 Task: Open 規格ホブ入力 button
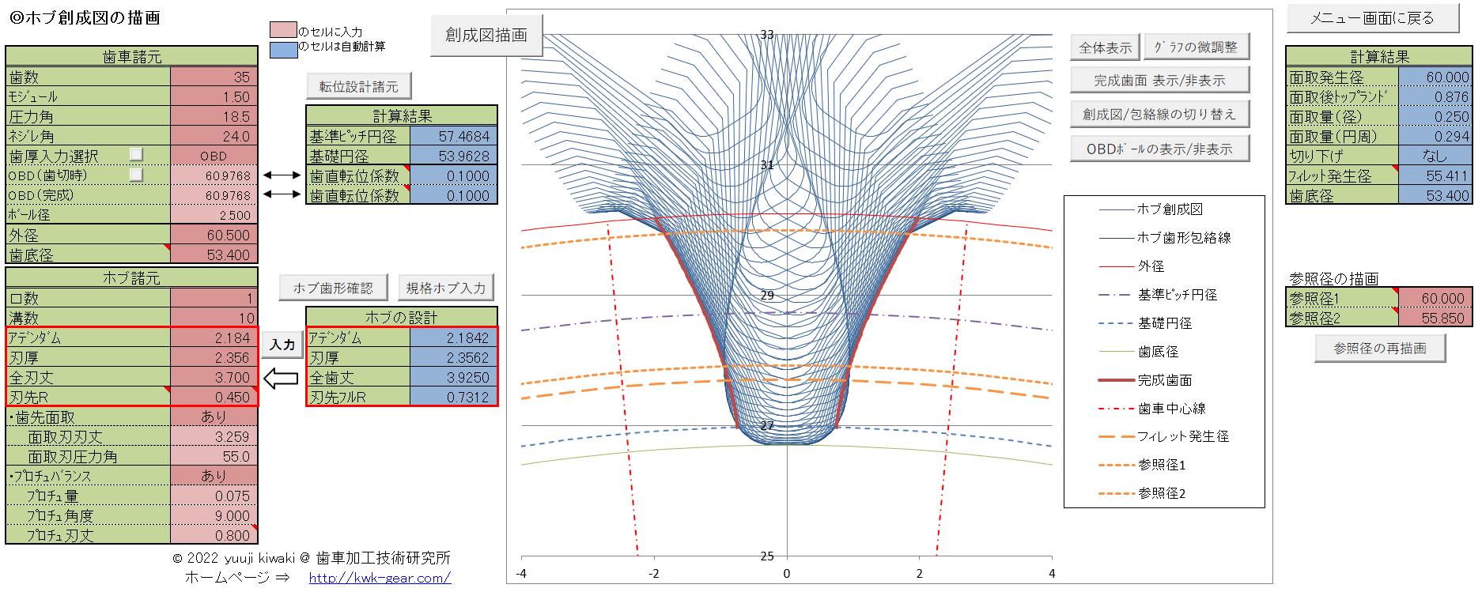[x=446, y=288]
